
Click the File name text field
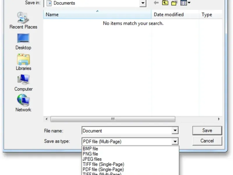[127, 131]
